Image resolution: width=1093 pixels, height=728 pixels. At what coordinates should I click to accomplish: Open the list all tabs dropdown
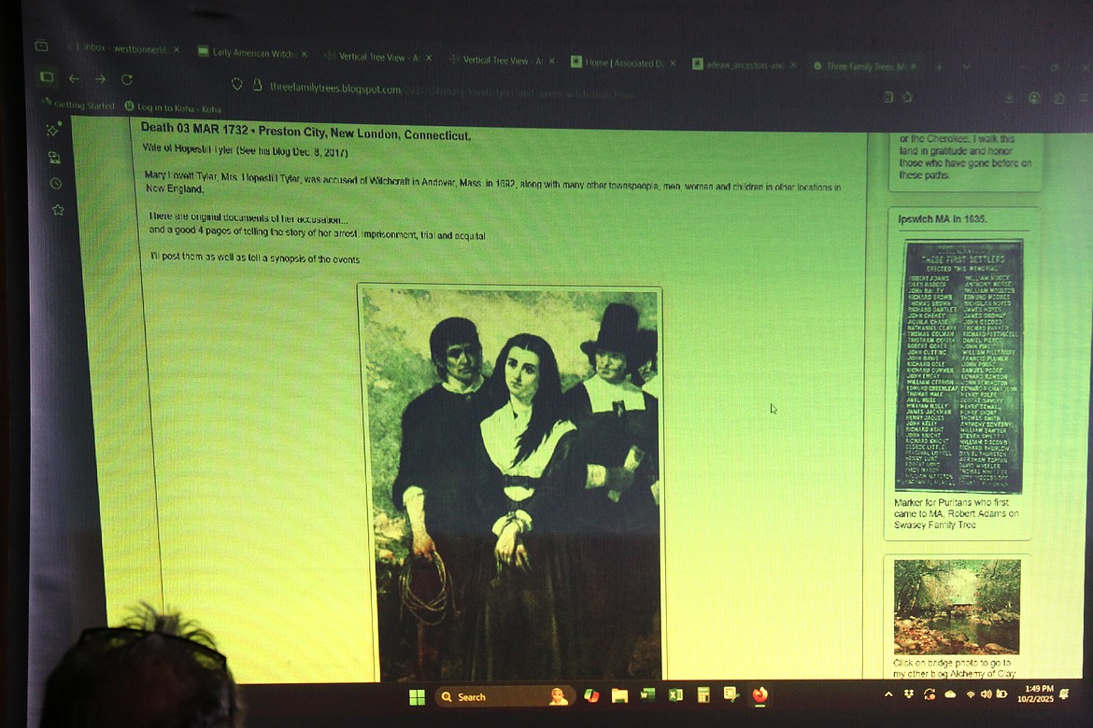click(x=966, y=67)
